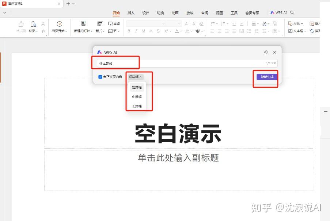Toggle Bold formatting
Image resolution: width=330 pixels, height=221 pixels.
coord(129,31)
